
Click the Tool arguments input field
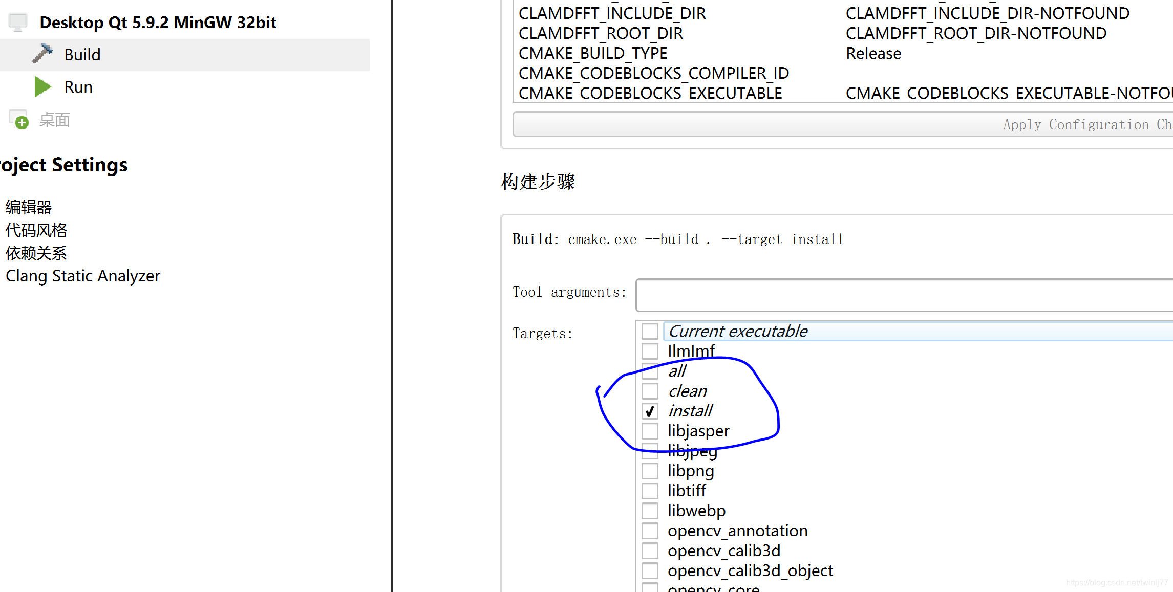(870, 295)
